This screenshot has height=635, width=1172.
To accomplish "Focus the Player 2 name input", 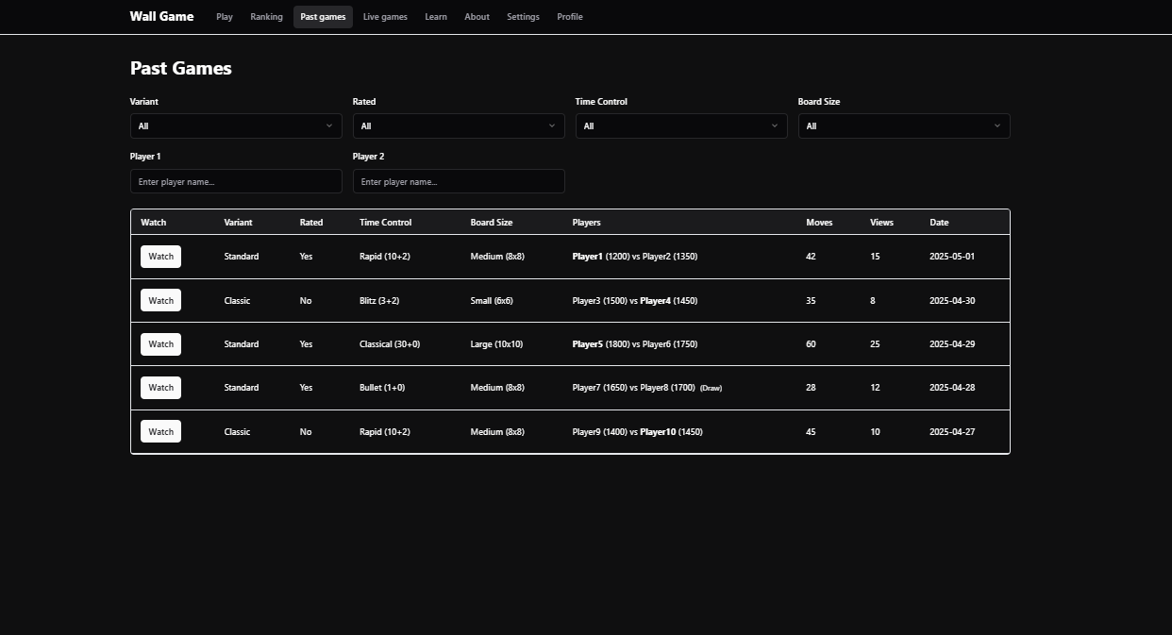I will (x=459, y=181).
